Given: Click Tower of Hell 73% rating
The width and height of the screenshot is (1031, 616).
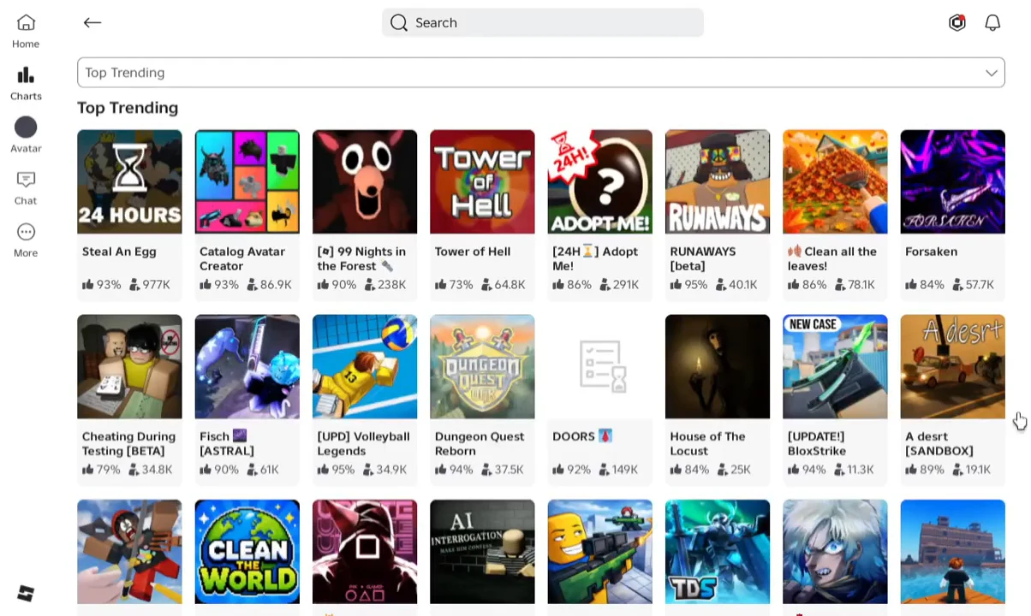Looking at the screenshot, I should pyautogui.click(x=454, y=284).
